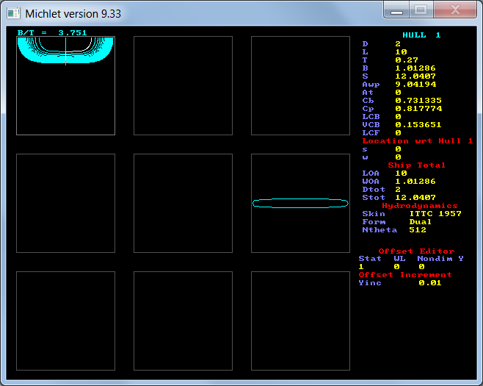The height and width of the screenshot is (386, 483).
Task: Select the empty top-middle view panel
Action: pos(183,85)
